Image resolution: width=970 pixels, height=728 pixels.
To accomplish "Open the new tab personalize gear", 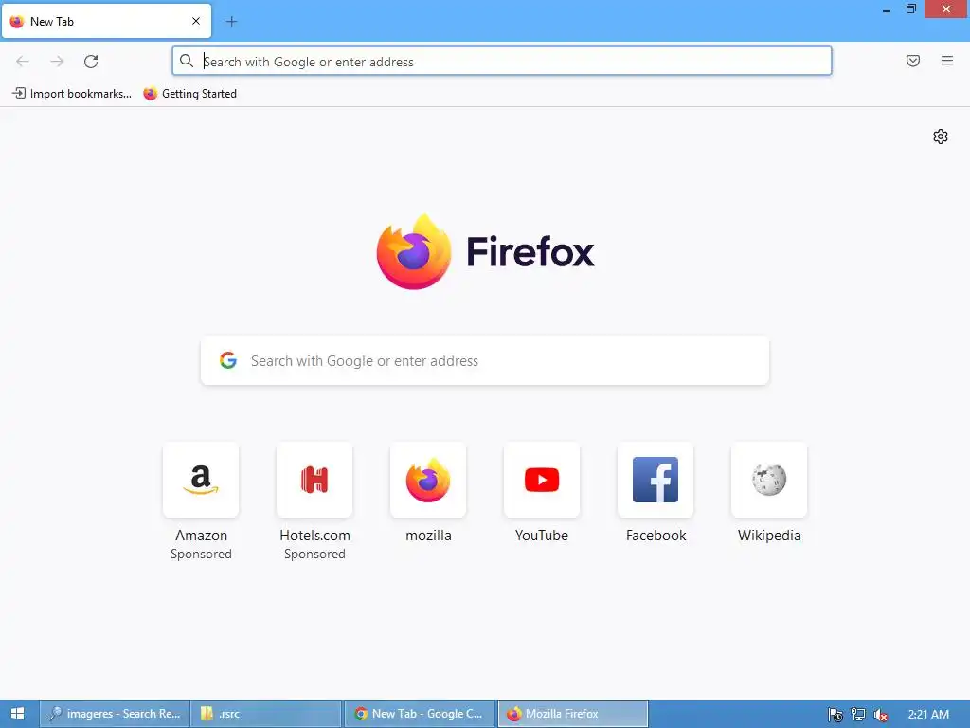I will (941, 136).
